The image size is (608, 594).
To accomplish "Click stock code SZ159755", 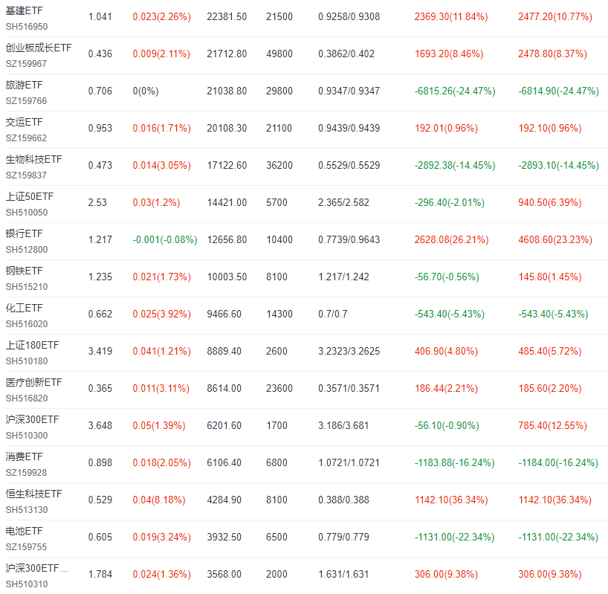I will click(x=26, y=547).
